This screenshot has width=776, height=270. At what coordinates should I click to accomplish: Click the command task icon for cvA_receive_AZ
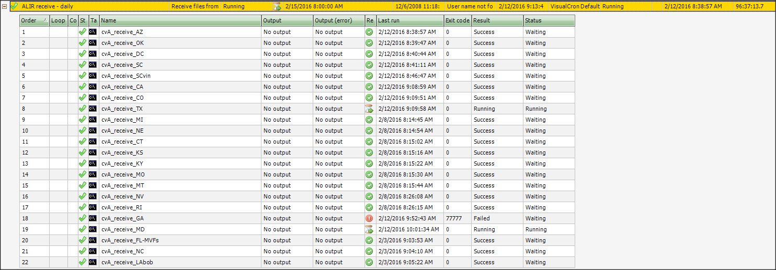(x=93, y=32)
